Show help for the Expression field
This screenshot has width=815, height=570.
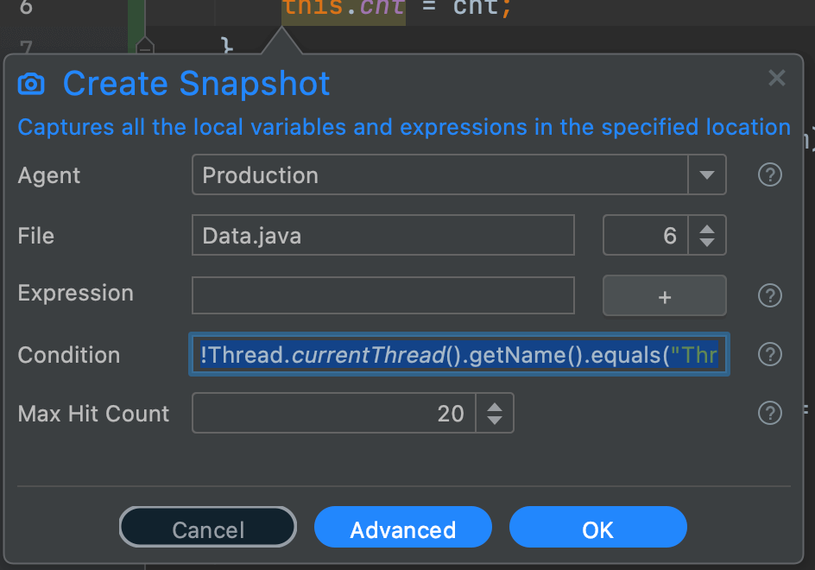tap(769, 295)
